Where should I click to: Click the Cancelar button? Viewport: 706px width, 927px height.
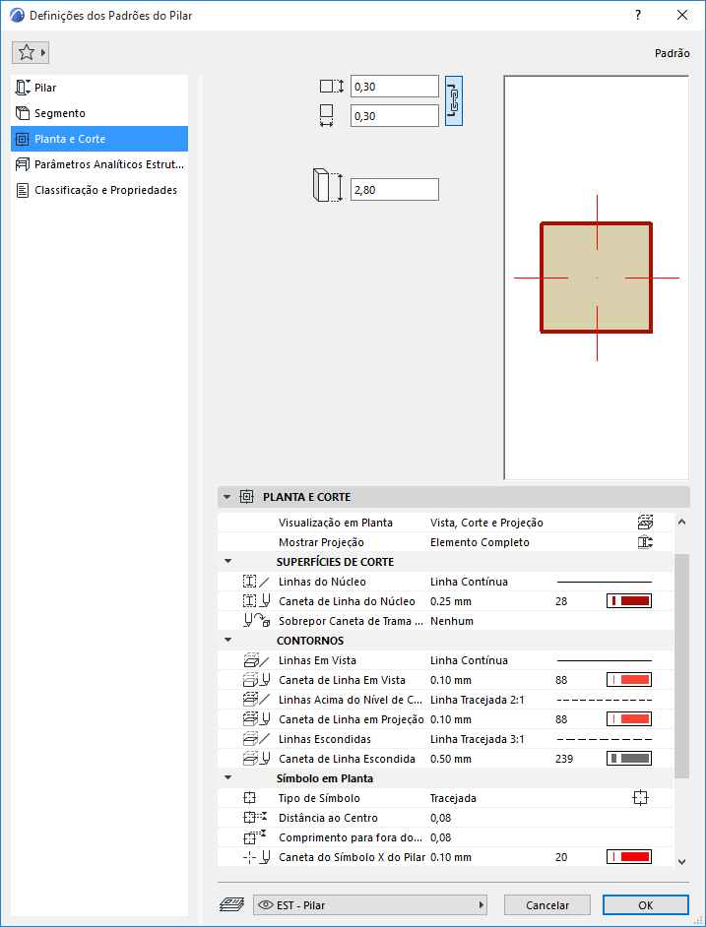(x=547, y=905)
